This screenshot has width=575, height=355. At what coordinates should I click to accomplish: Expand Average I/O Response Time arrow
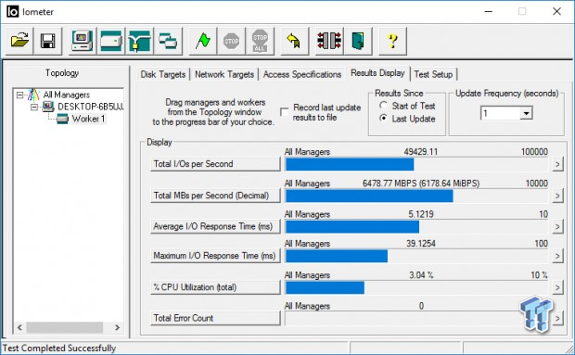coord(557,226)
